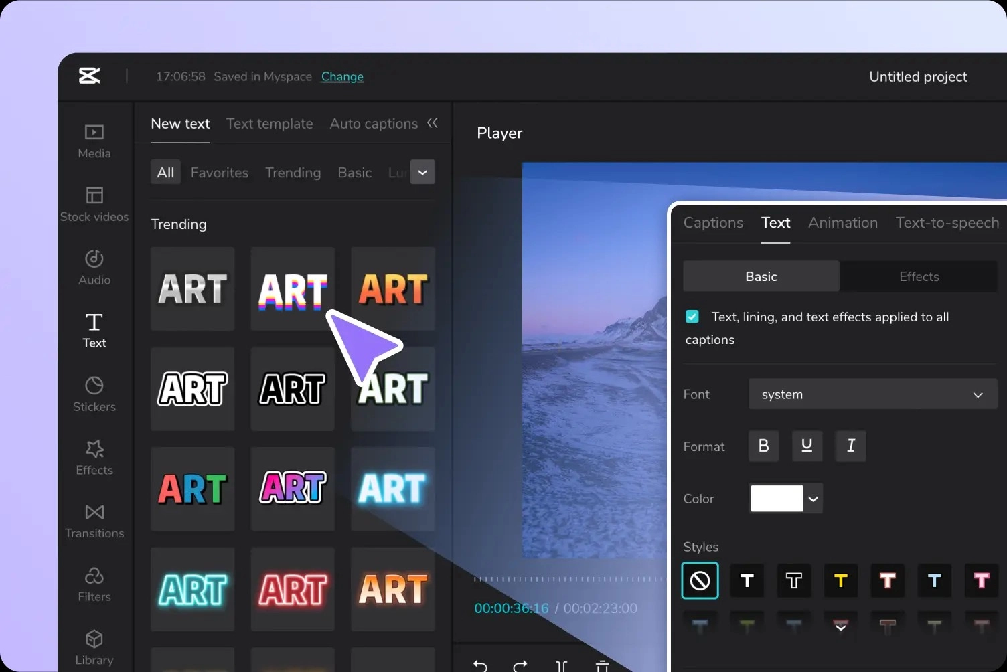The width and height of the screenshot is (1007, 672).
Task: Open the system font dropdown
Action: point(872,394)
